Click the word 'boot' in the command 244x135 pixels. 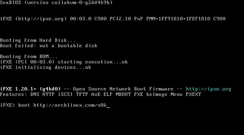[24, 105]
